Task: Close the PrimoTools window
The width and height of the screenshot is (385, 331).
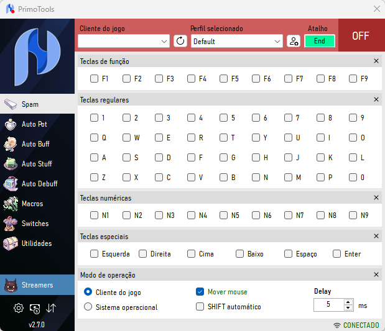Action: [x=377, y=9]
